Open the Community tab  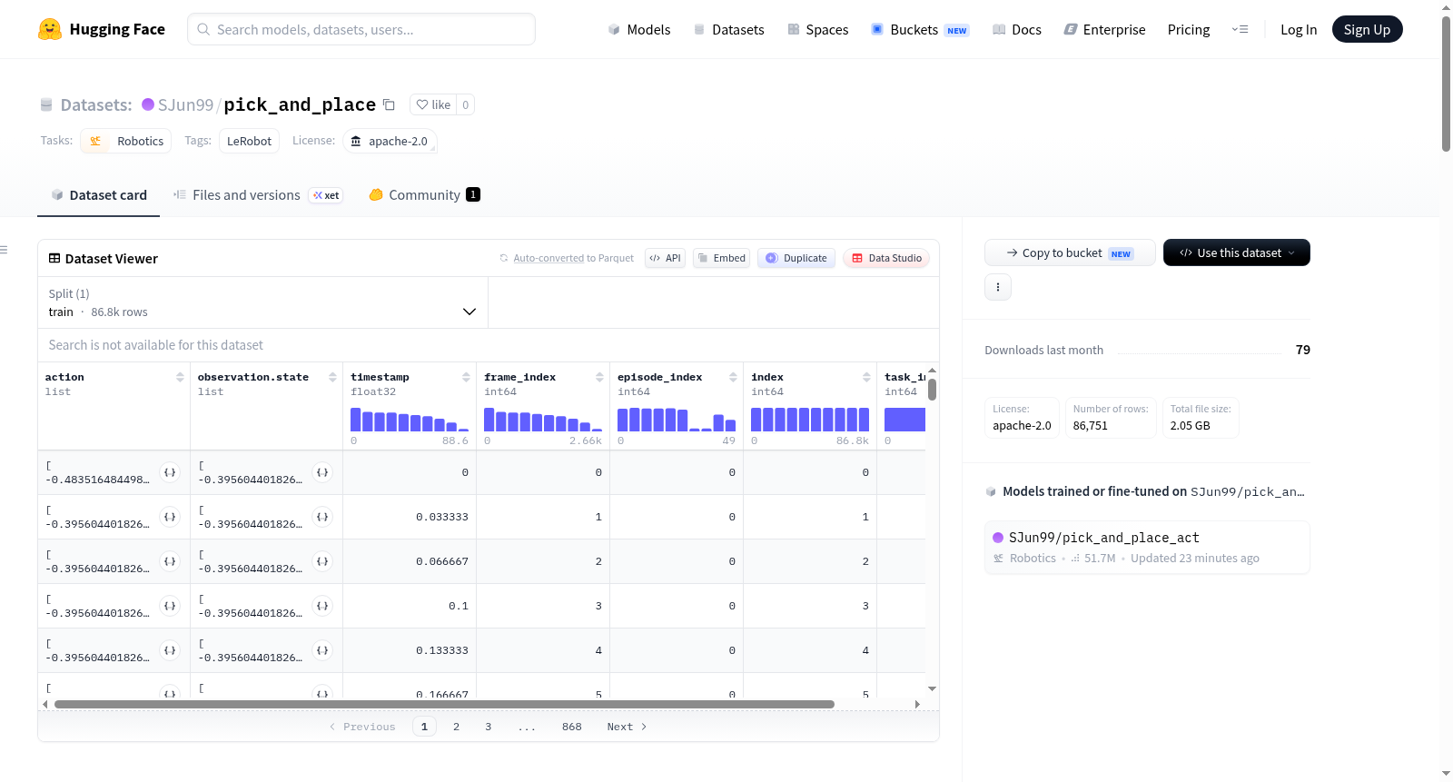pyautogui.click(x=424, y=194)
